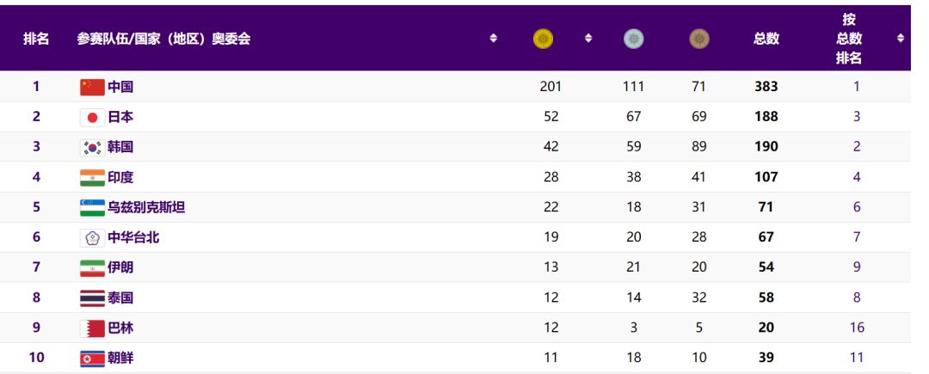The width and height of the screenshot is (929, 374).
Task: Click the Bahrain flag icon
Action: pos(92,328)
